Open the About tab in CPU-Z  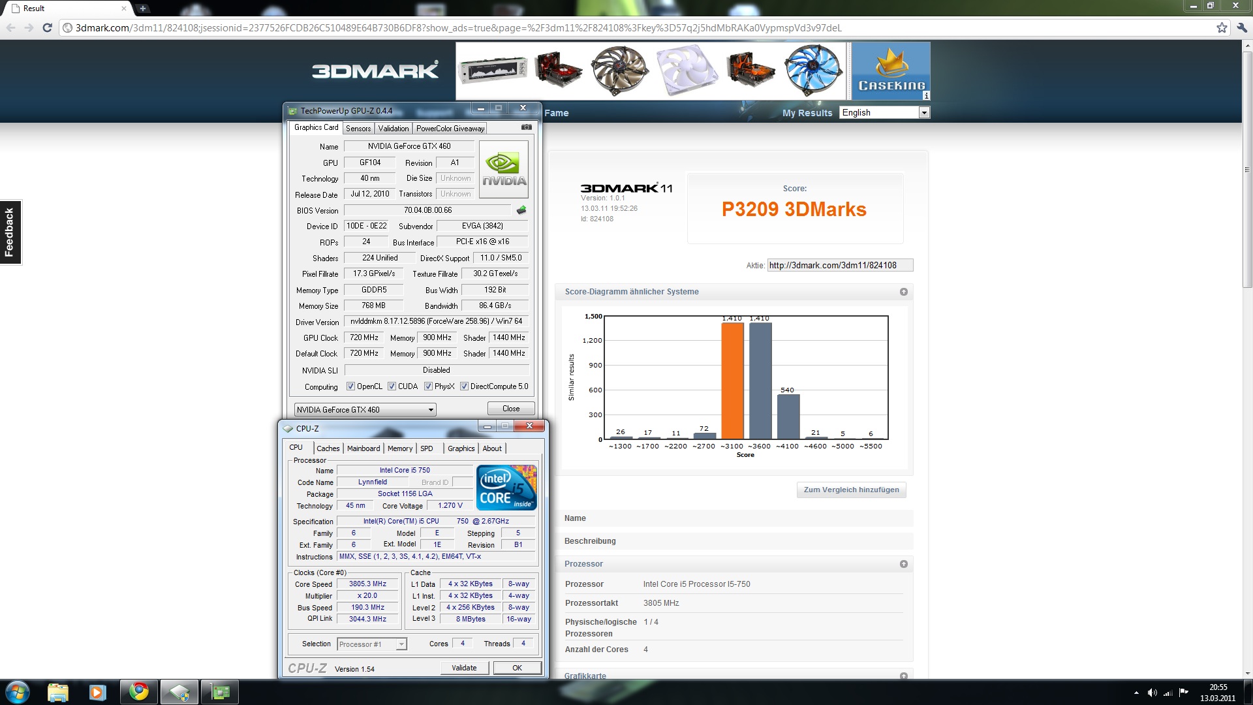[492, 448]
